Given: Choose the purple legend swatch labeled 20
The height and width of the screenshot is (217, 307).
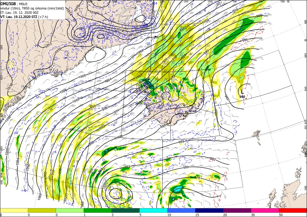Looking at the screenshot, I should (x=237, y=210).
